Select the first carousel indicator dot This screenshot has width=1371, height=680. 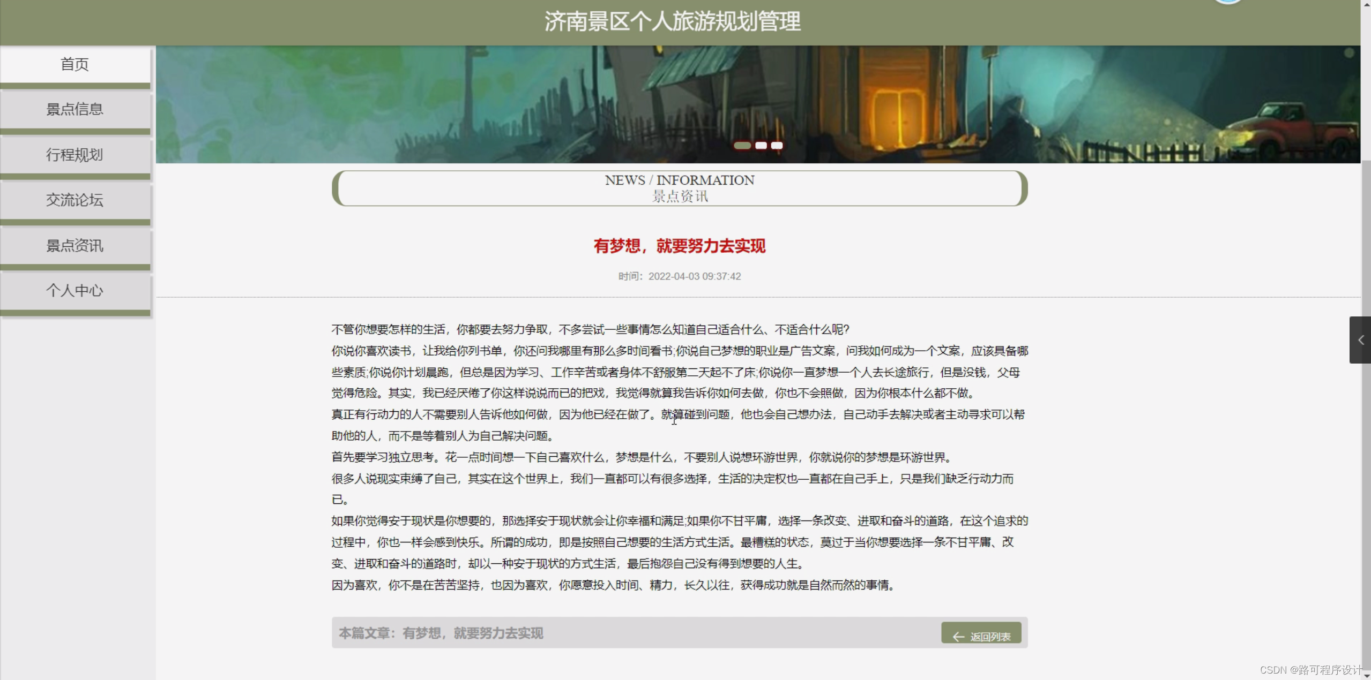(742, 146)
